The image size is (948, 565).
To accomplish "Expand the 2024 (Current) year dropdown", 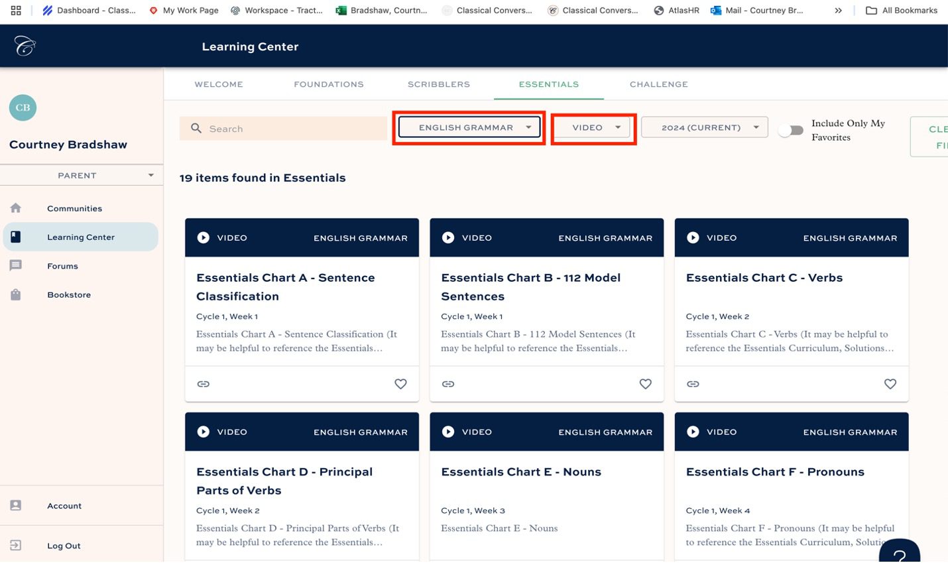I will click(x=704, y=127).
